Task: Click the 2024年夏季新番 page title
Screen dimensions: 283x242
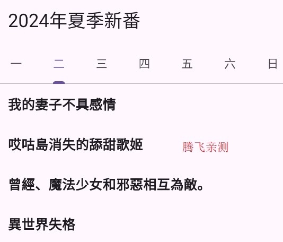Action: [x=74, y=21]
